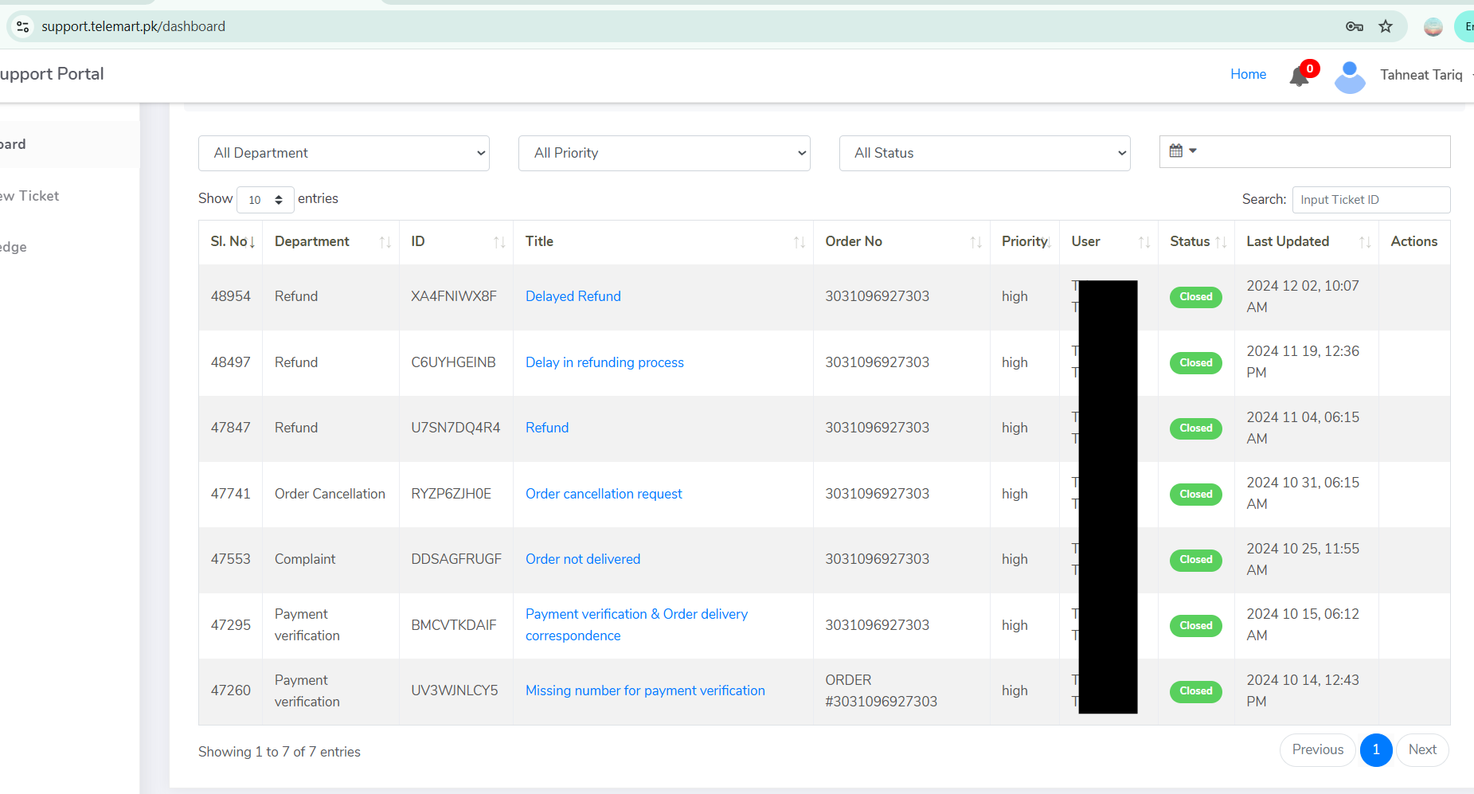Open the date range picker field
The image size is (1474, 794).
point(1304,151)
